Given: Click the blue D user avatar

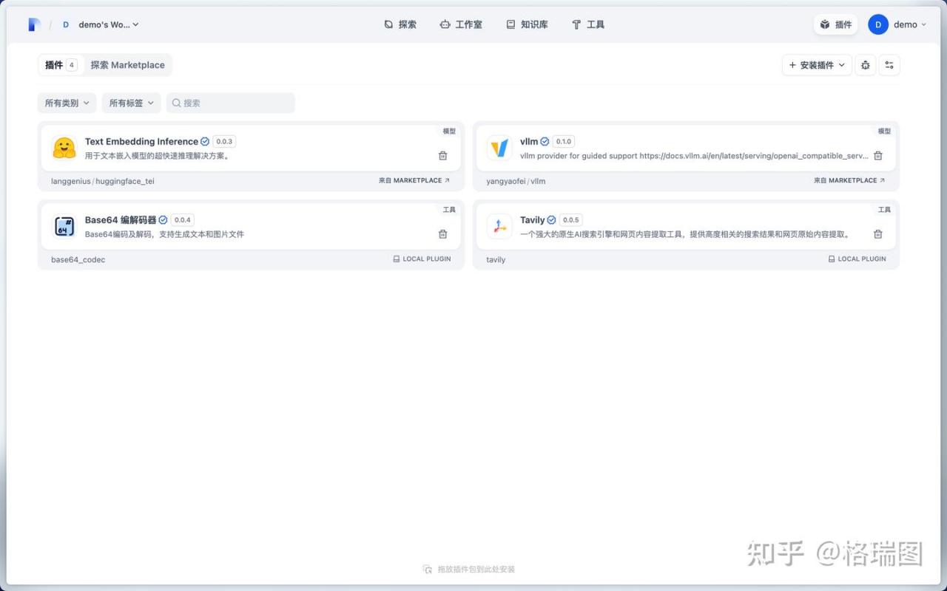Looking at the screenshot, I should [878, 24].
